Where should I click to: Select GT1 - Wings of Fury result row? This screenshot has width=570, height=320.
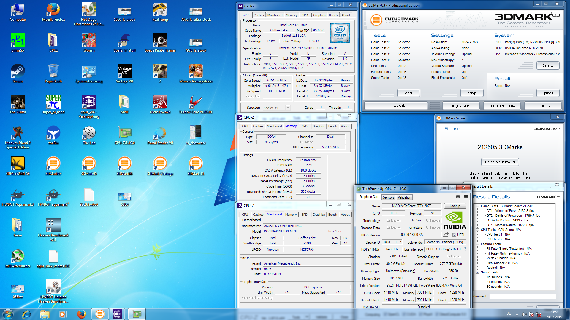(510, 211)
